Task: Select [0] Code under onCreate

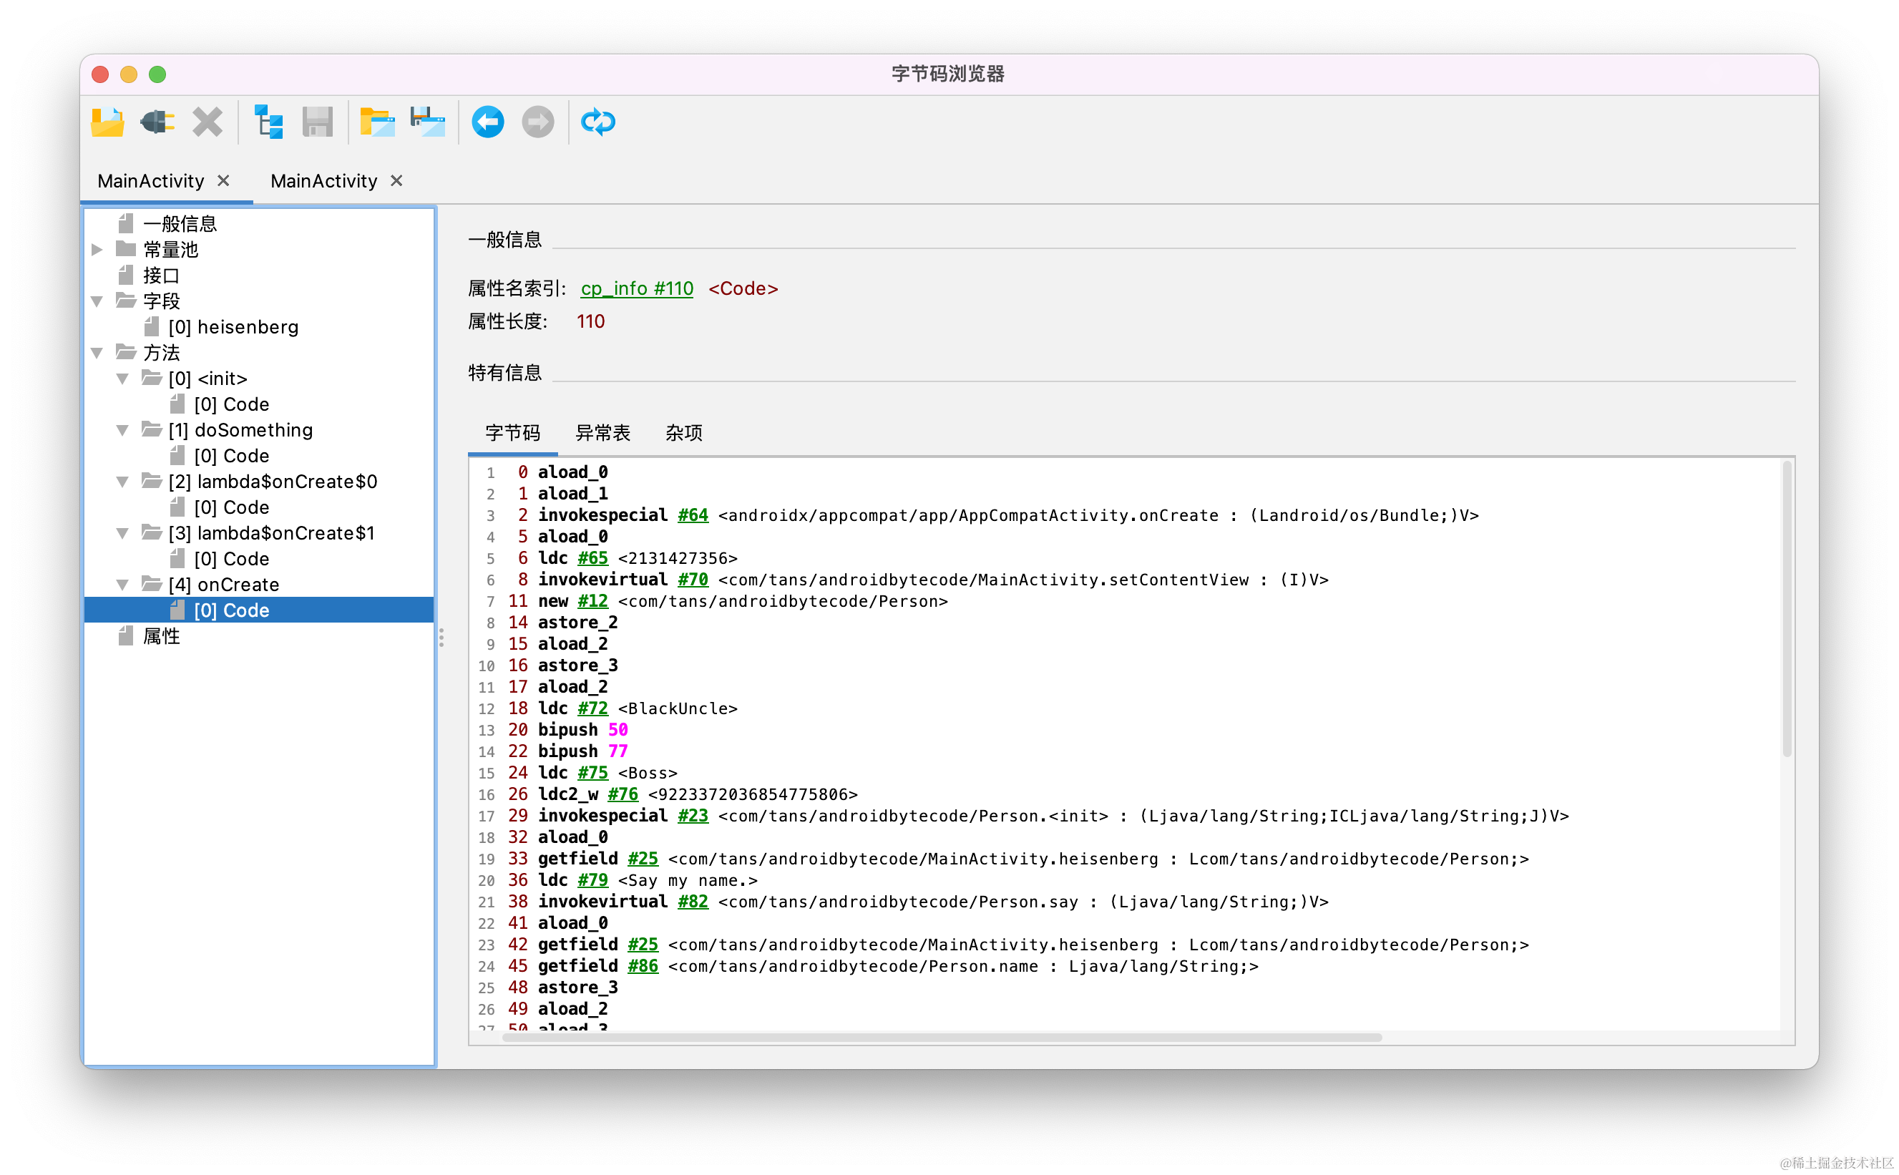Action: click(x=259, y=610)
